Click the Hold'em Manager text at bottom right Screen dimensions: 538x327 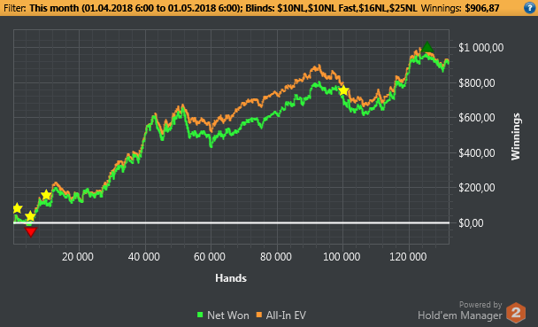pos(460,315)
